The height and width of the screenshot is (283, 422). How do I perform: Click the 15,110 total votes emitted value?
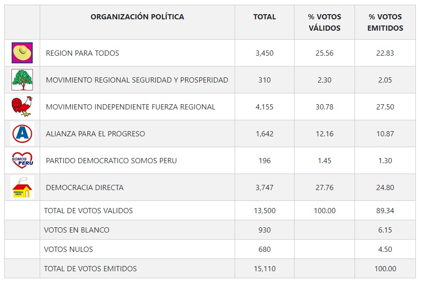(x=264, y=269)
